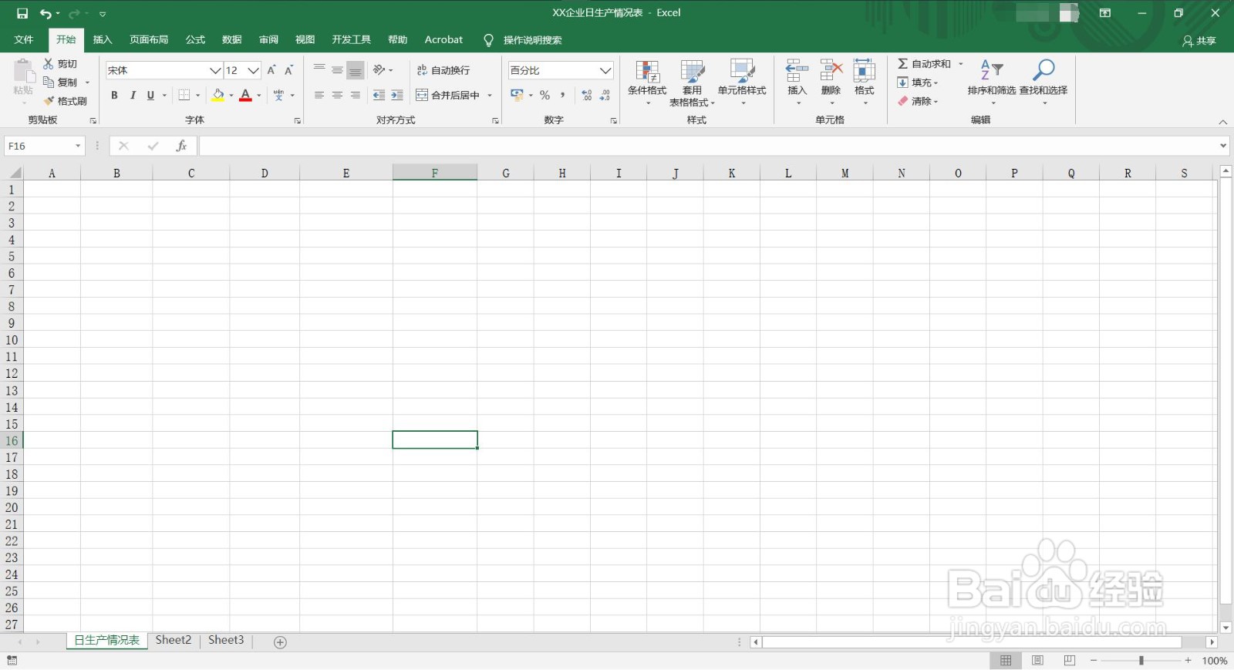The width and height of the screenshot is (1234, 670).
Task: Switch to Data (数据) tab
Action: 231,39
